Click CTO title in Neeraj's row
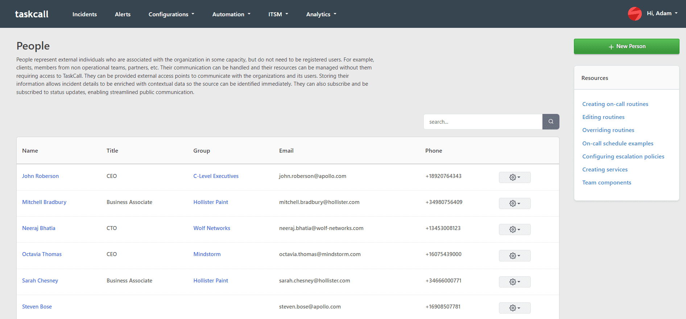 click(x=112, y=228)
